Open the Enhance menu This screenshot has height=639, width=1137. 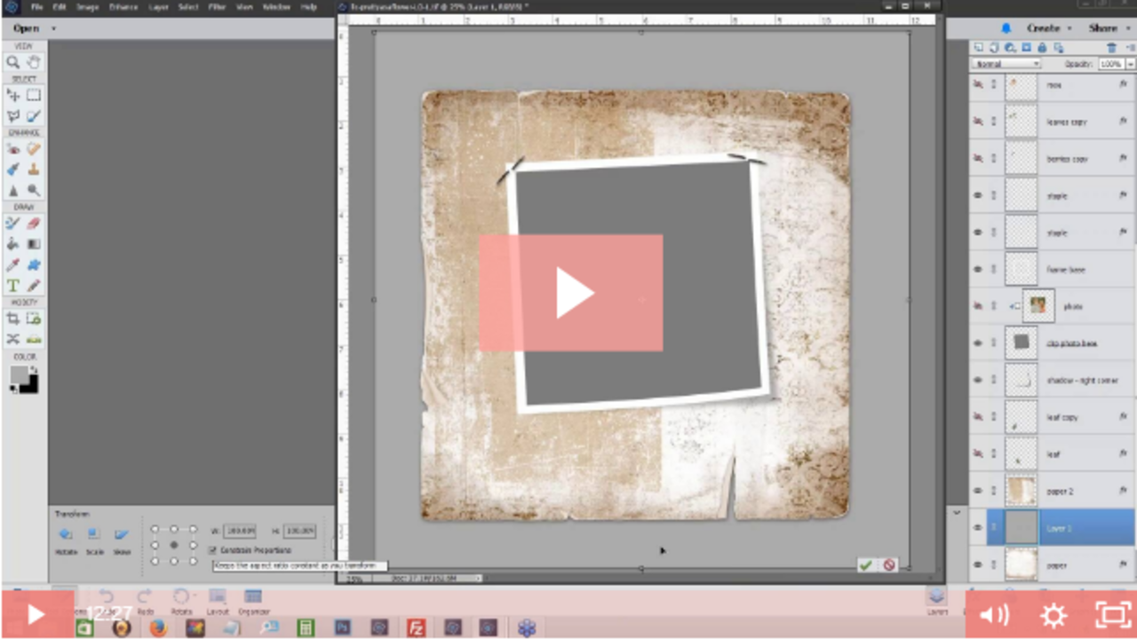123,6
